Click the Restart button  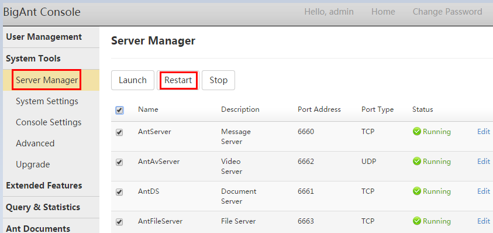coord(178,80)
